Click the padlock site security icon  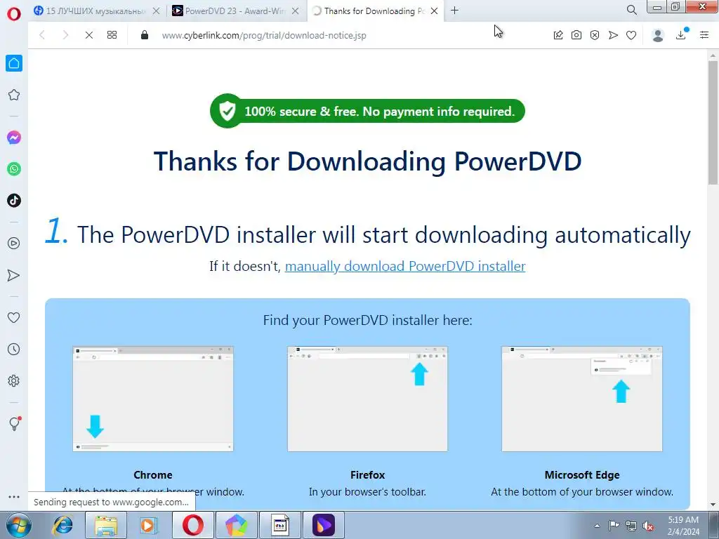145,35
